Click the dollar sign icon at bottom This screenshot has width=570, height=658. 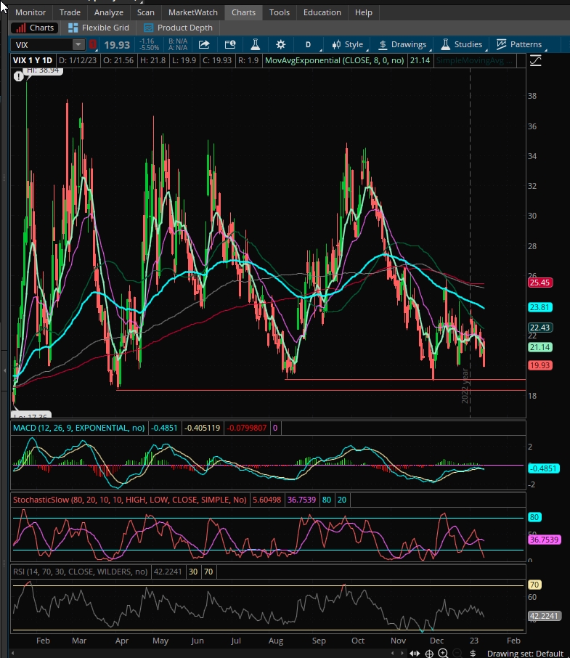pyautogui.click(x=473, y=653)
